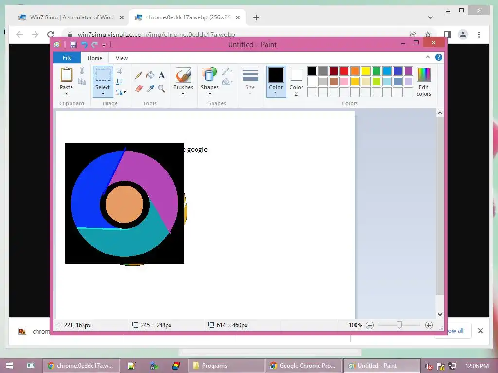Open the shape Fill dropdown

[227, 82]
